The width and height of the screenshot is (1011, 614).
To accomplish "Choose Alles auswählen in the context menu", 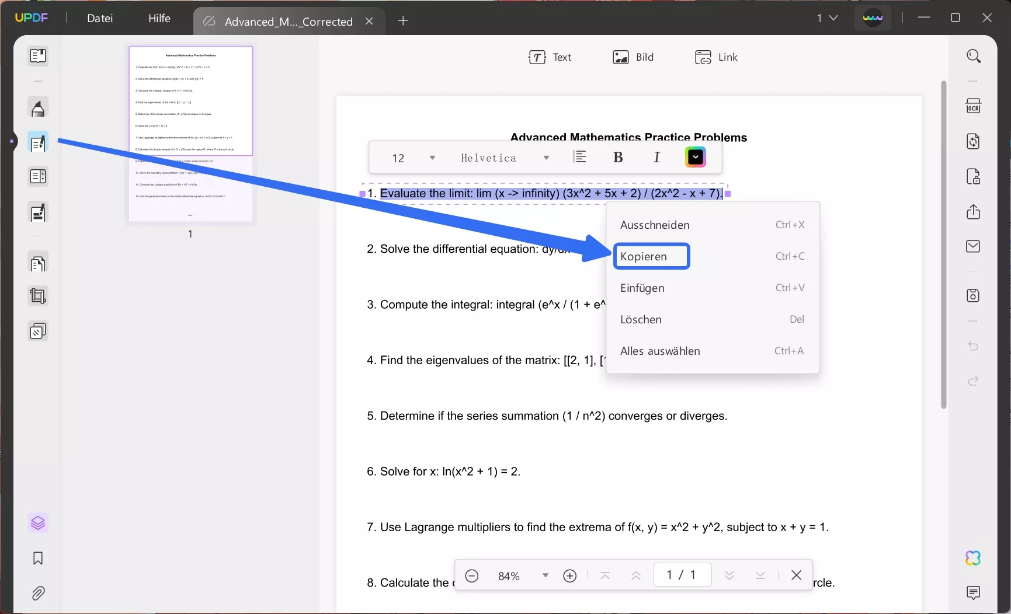I will [x=713, y=351].
